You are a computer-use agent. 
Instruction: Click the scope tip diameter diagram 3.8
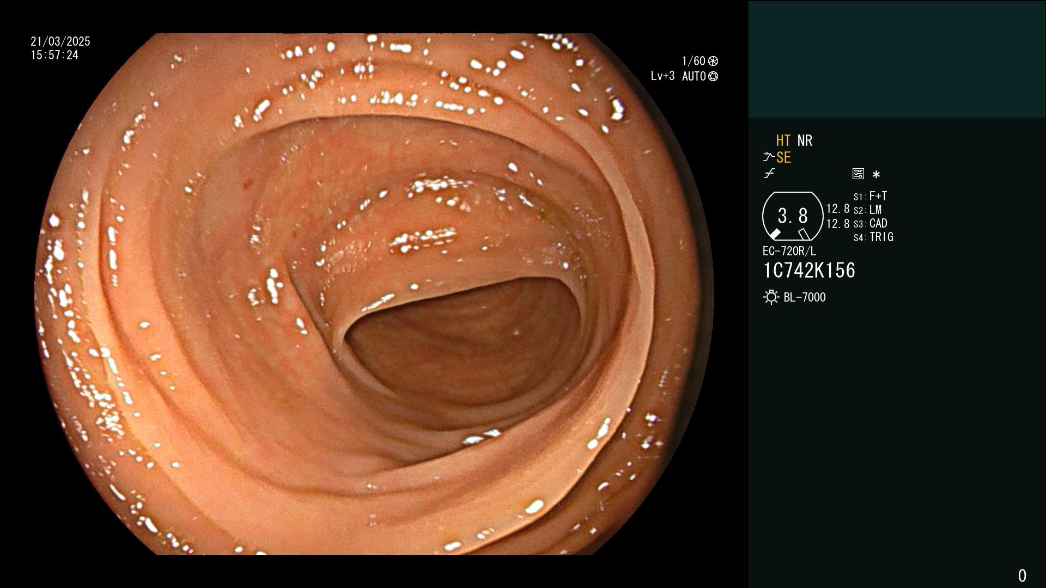(793, 216)
